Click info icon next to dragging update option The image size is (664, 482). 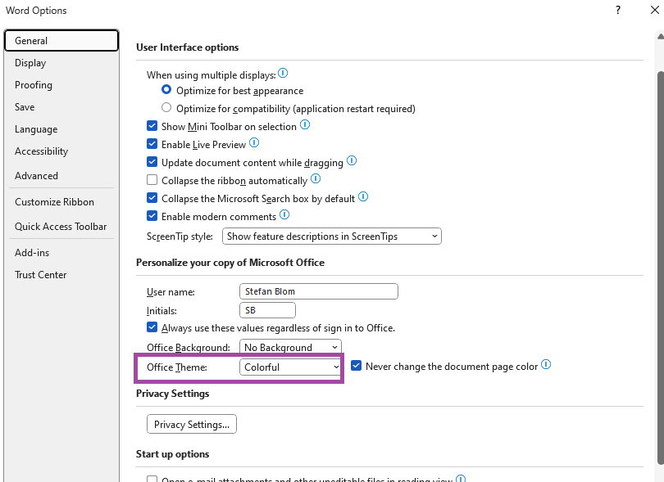(352, 161)
